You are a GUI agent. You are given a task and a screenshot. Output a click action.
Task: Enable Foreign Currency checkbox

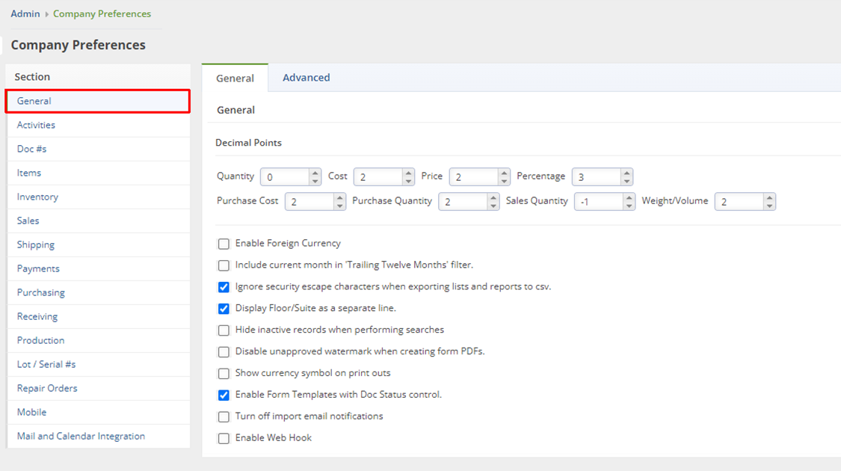point(224,244)
